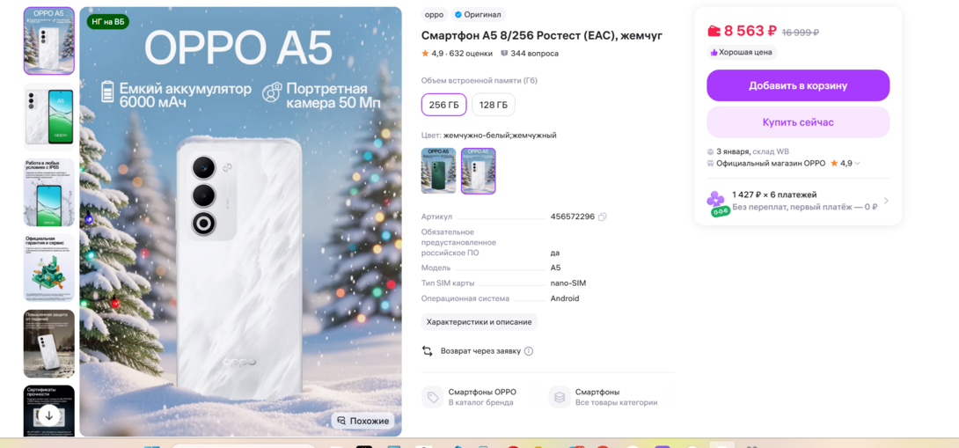Open Характеристики и описание section
Viewport: 959px width, 448px height.
pos(479,322)
